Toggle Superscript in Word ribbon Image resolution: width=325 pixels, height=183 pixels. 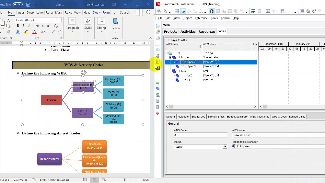pyautogui.click(x=48, y=26)
